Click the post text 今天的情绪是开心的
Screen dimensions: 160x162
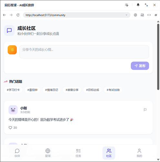[x=41, y=120]
